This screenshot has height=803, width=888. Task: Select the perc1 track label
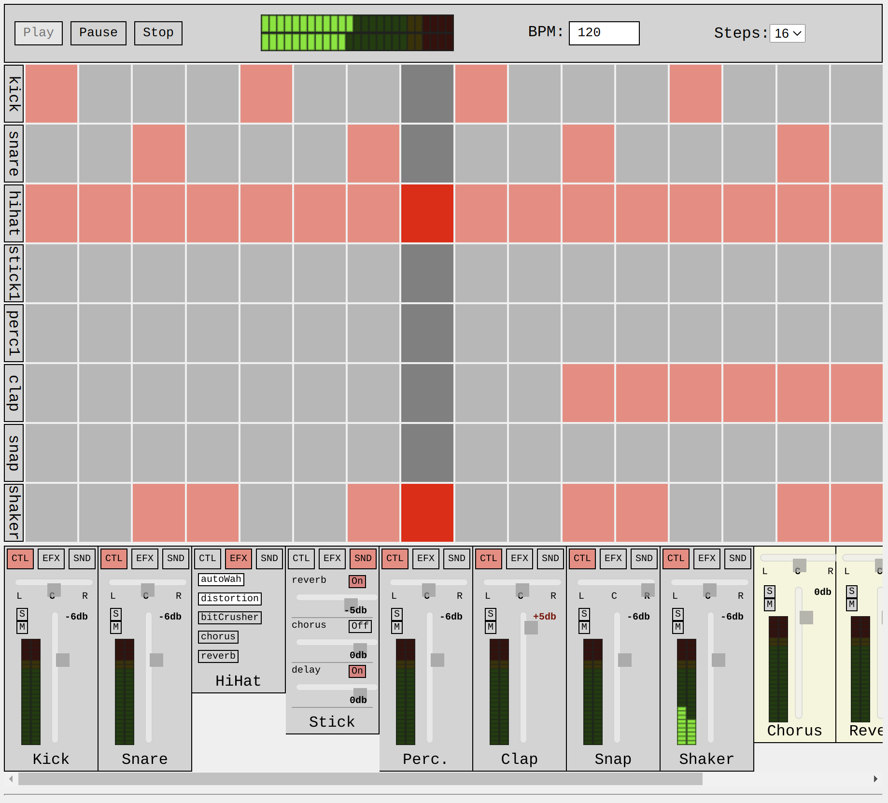click(x=14, y=333)
